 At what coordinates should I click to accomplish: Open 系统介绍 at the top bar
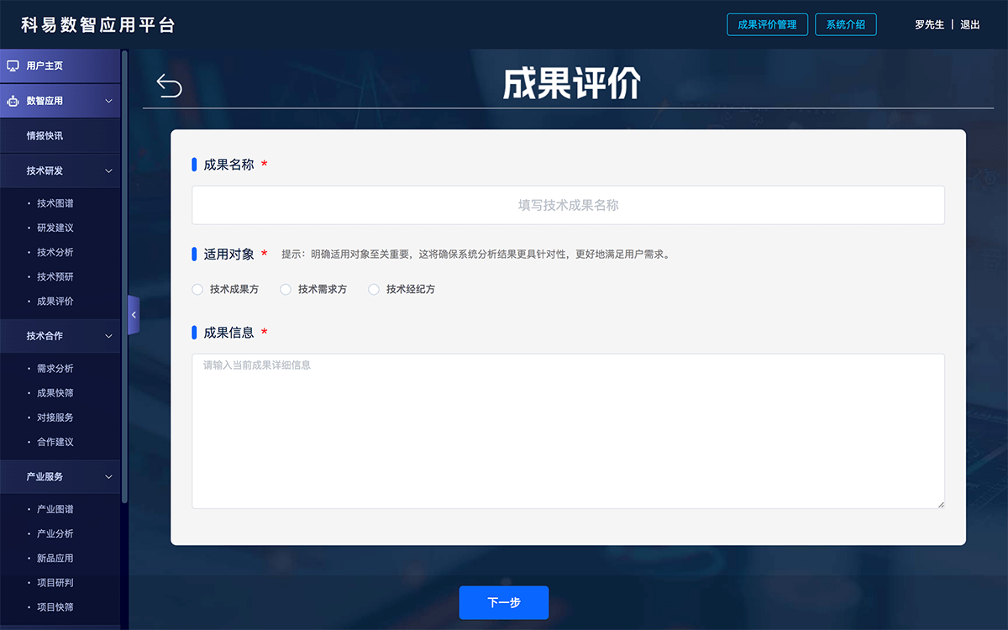[x=845, y=24]
